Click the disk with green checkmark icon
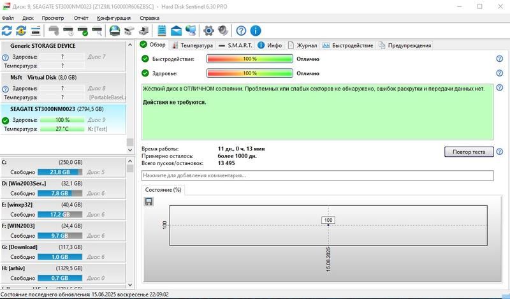510x299 pixels. 83,31
